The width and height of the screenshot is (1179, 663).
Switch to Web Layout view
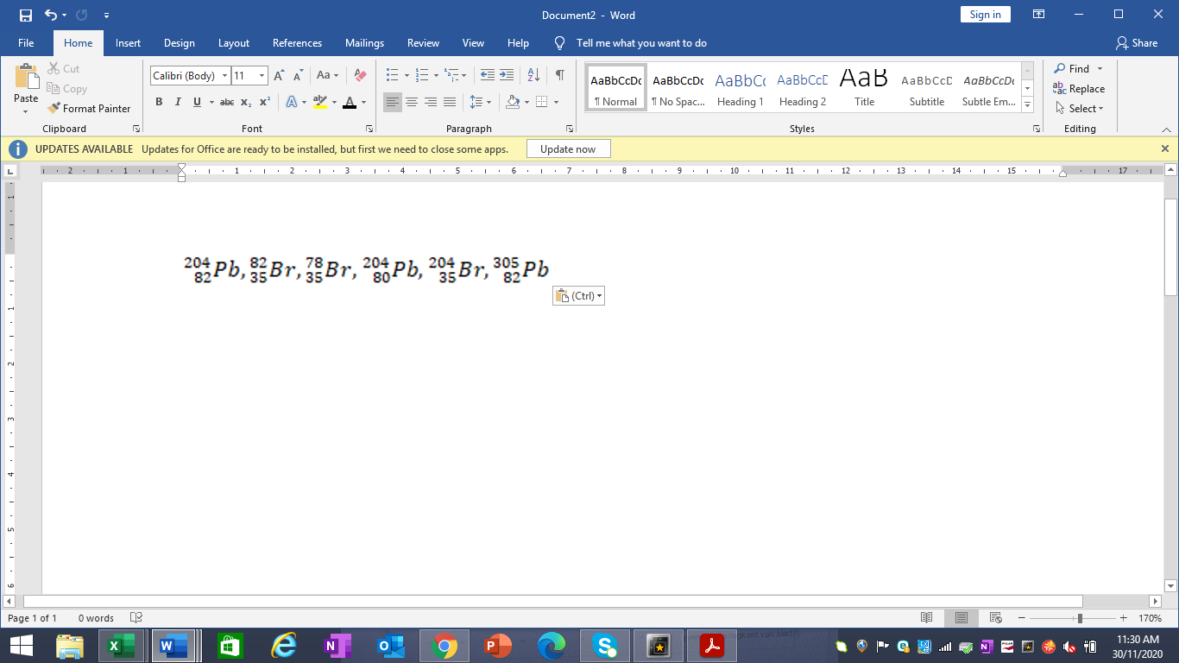[995, 618]
